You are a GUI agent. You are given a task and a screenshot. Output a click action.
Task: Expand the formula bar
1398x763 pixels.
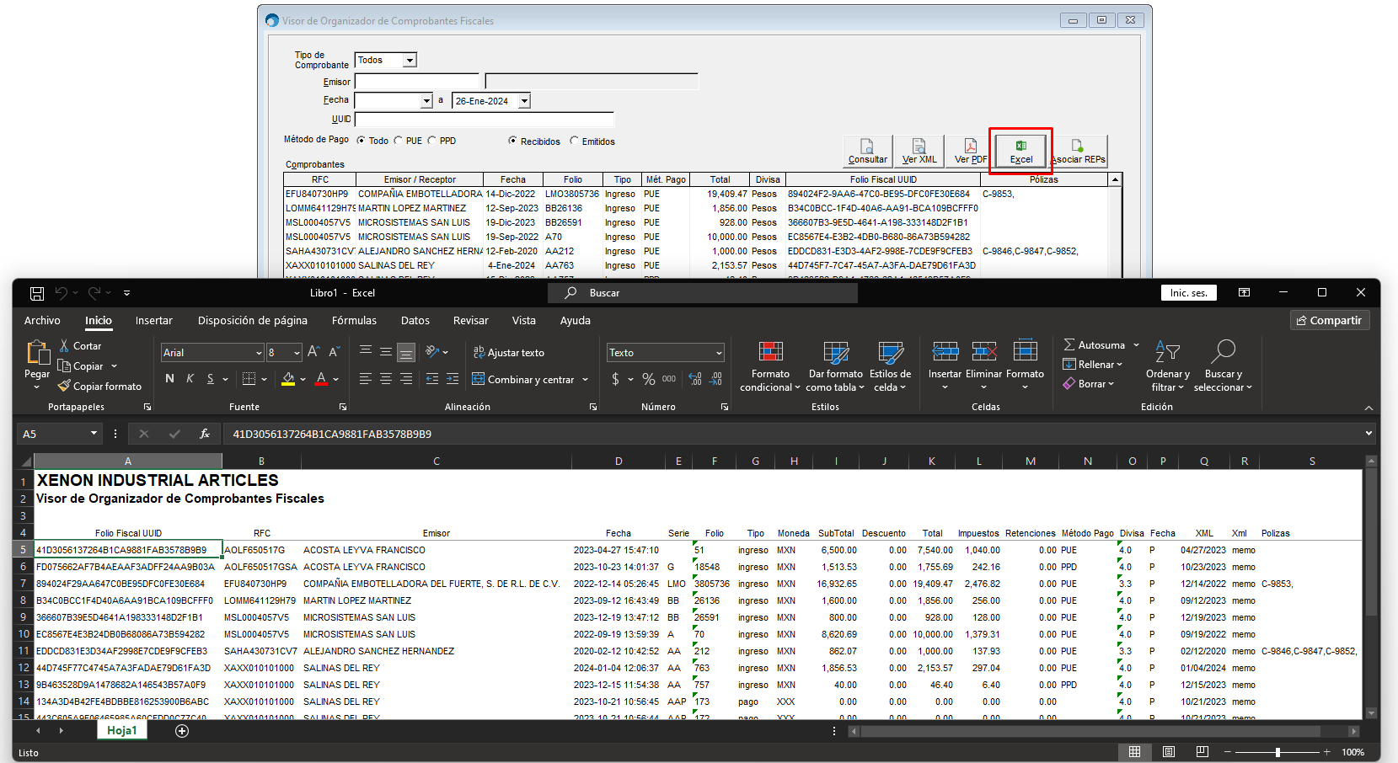pyautogui.click(x=1369, y=434)
